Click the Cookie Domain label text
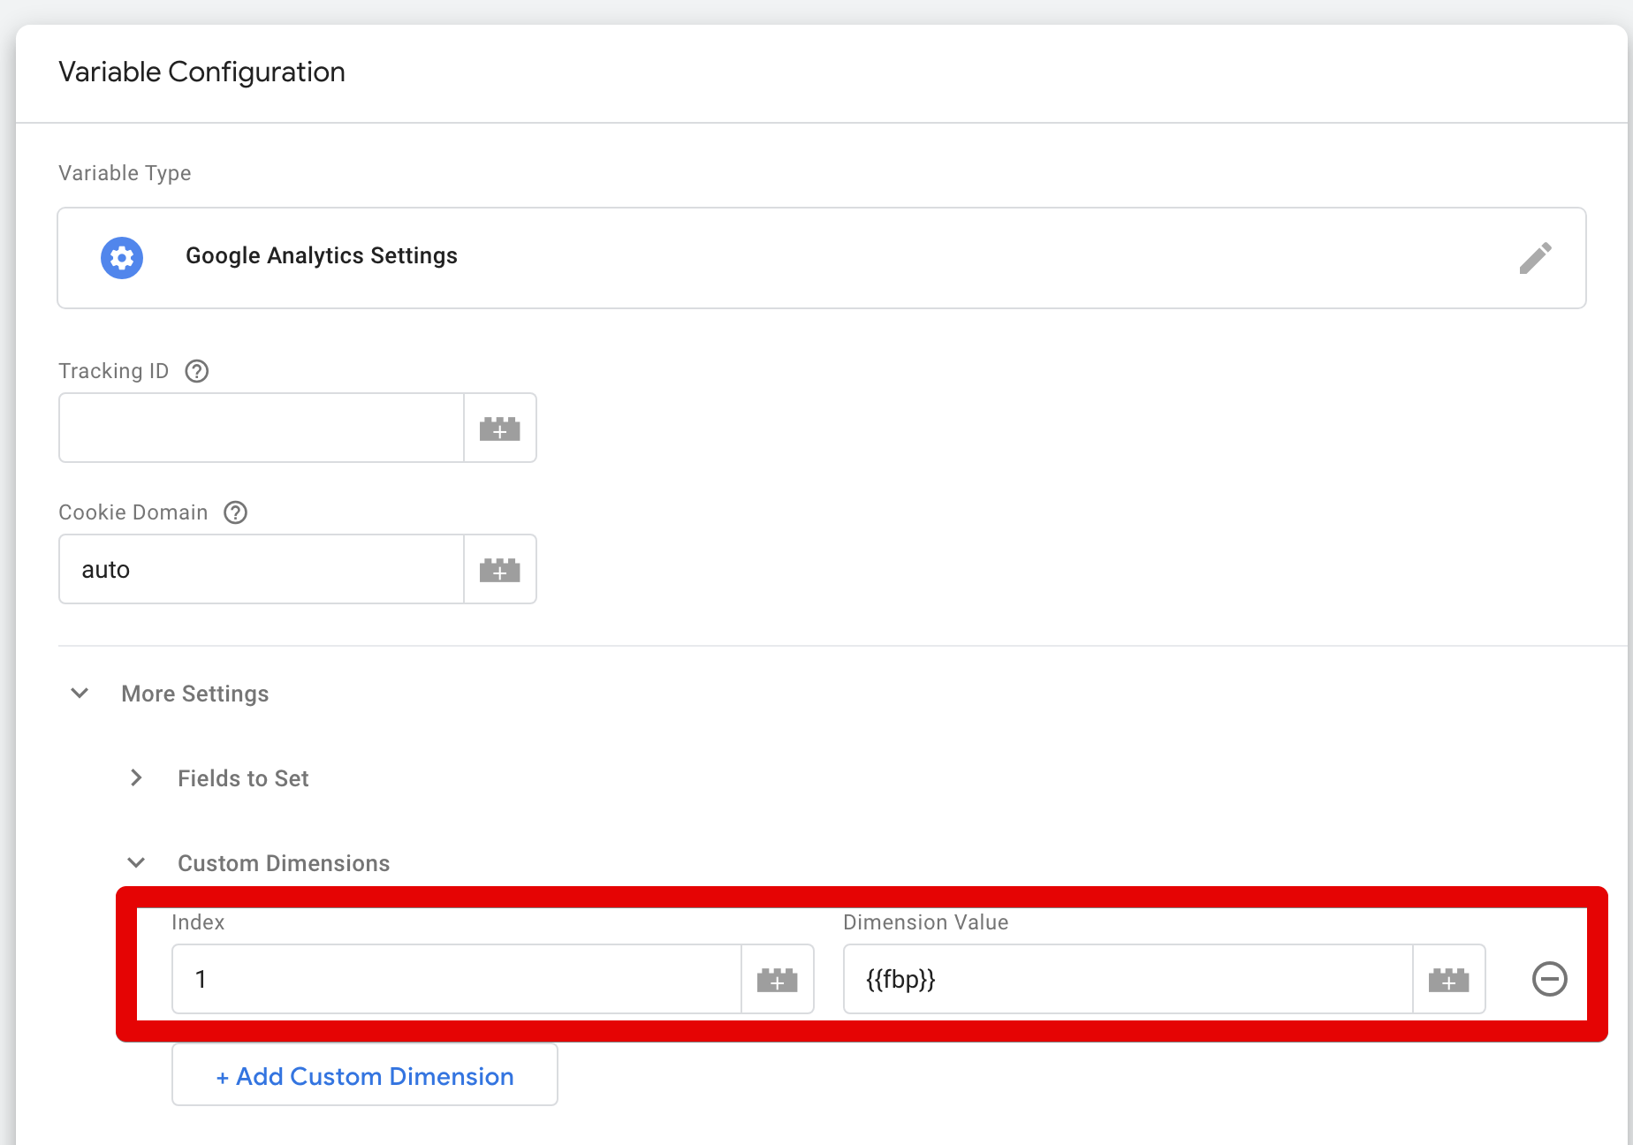Viewport: 1633px width, 1145px height. coord(133,512)
